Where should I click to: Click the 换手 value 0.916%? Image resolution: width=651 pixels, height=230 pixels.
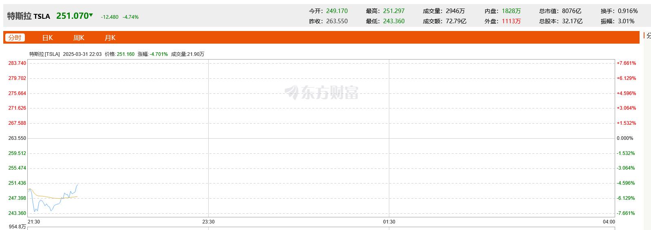628,11
